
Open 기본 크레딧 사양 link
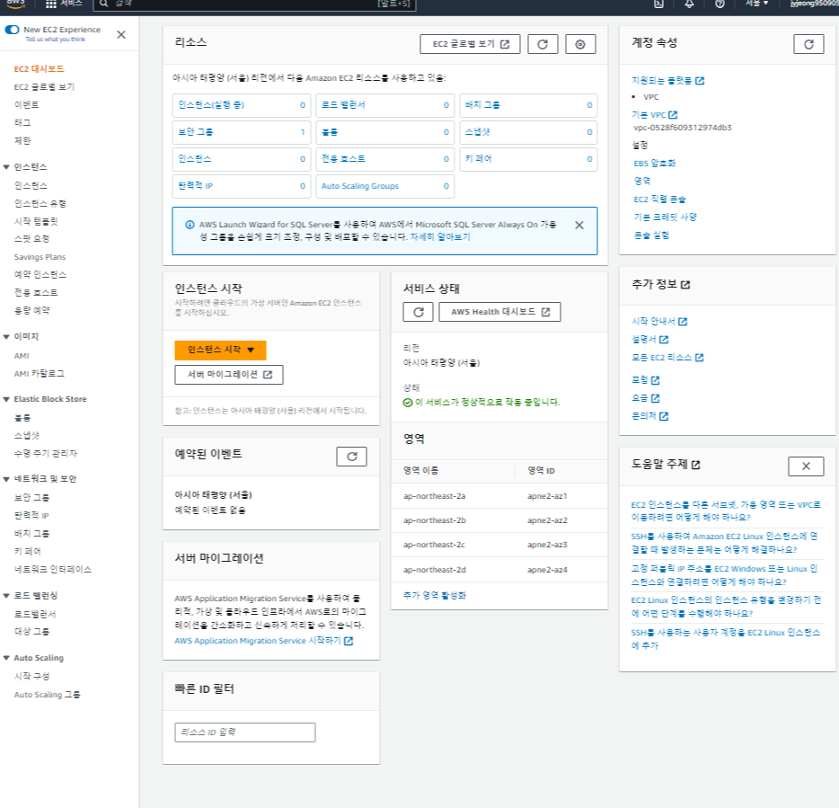point(665,218)
